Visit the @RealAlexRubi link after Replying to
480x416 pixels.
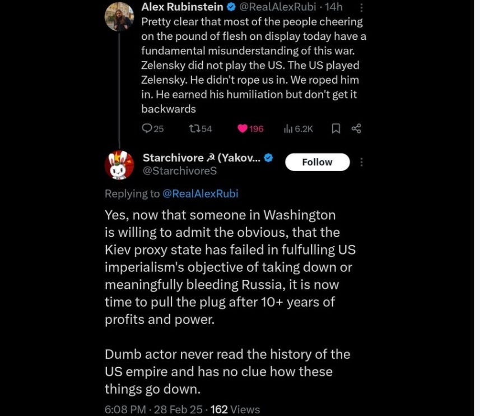(200, 193)
